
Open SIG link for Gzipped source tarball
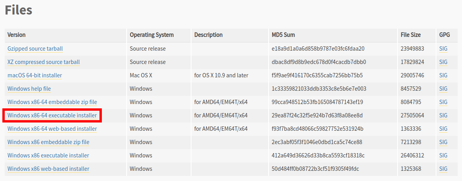click(443, 49)
